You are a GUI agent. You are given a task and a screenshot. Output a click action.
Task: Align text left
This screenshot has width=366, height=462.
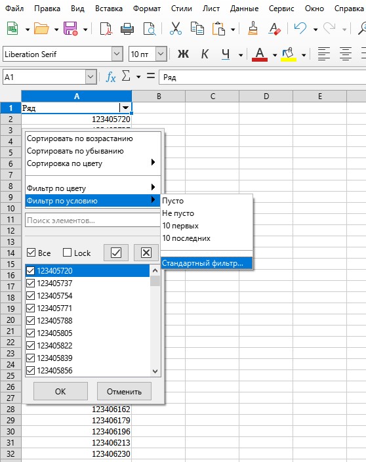click(x=324, y=54)
